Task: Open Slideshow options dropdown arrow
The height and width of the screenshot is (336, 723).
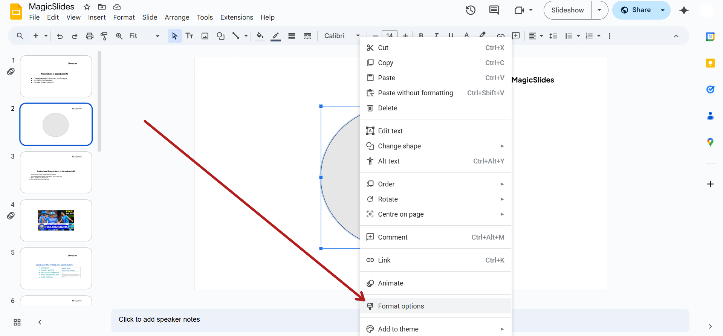Action: pos(600,10)
